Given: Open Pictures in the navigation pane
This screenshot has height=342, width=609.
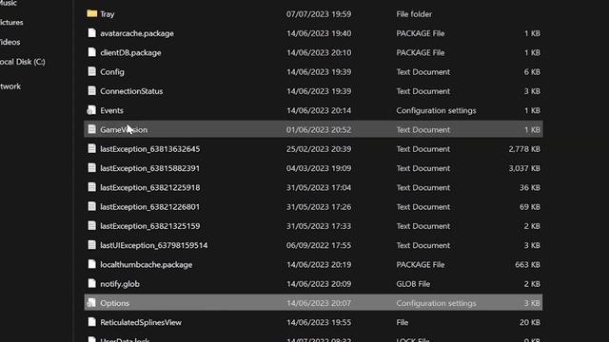Looking at the screenshot, I should pyautogui.click(x=11, y=22).
